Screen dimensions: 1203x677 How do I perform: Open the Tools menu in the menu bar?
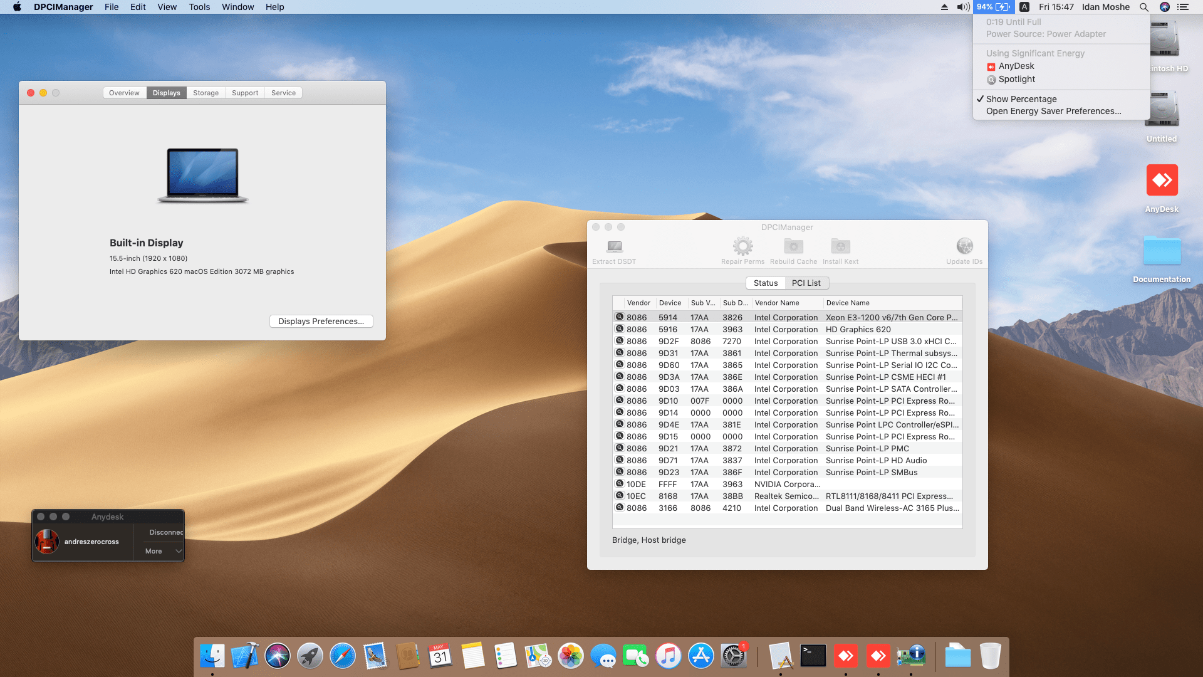pyautogui.click(x=199, y=7)
